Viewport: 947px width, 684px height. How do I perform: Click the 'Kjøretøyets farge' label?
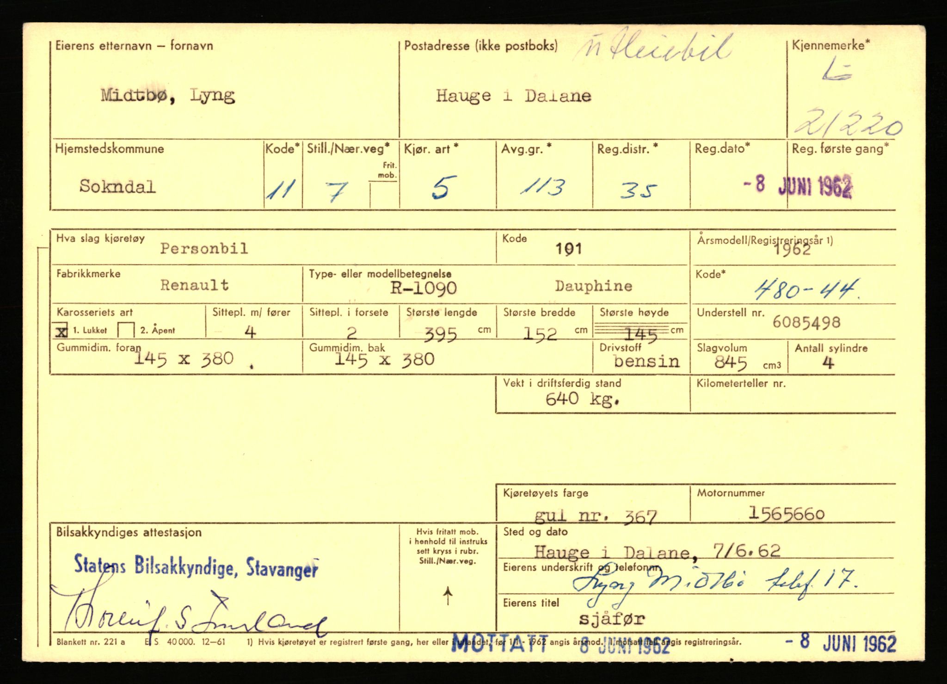click(546, 493)
